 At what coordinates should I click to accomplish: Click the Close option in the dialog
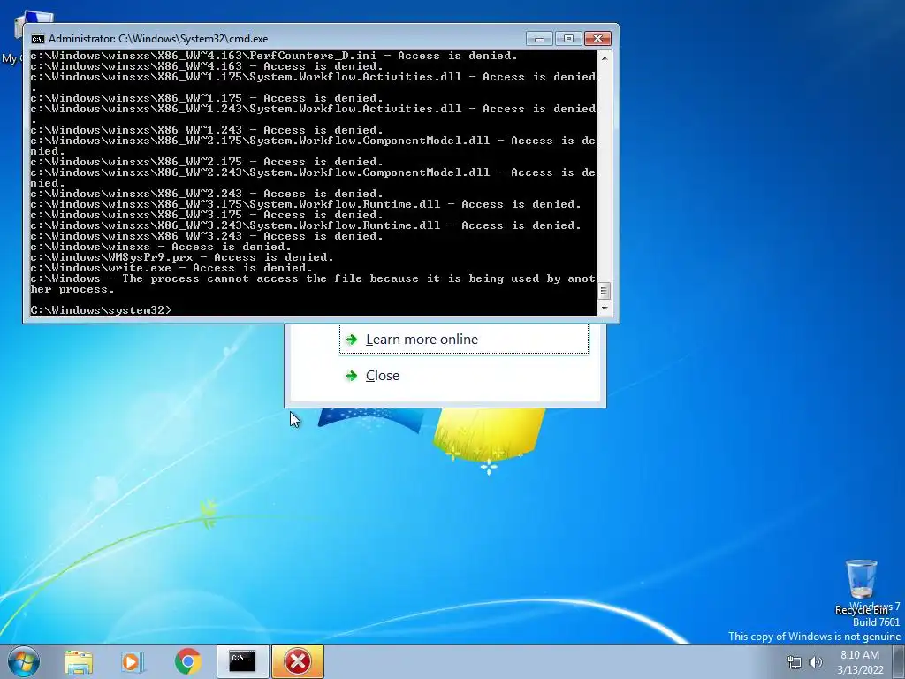382,375
